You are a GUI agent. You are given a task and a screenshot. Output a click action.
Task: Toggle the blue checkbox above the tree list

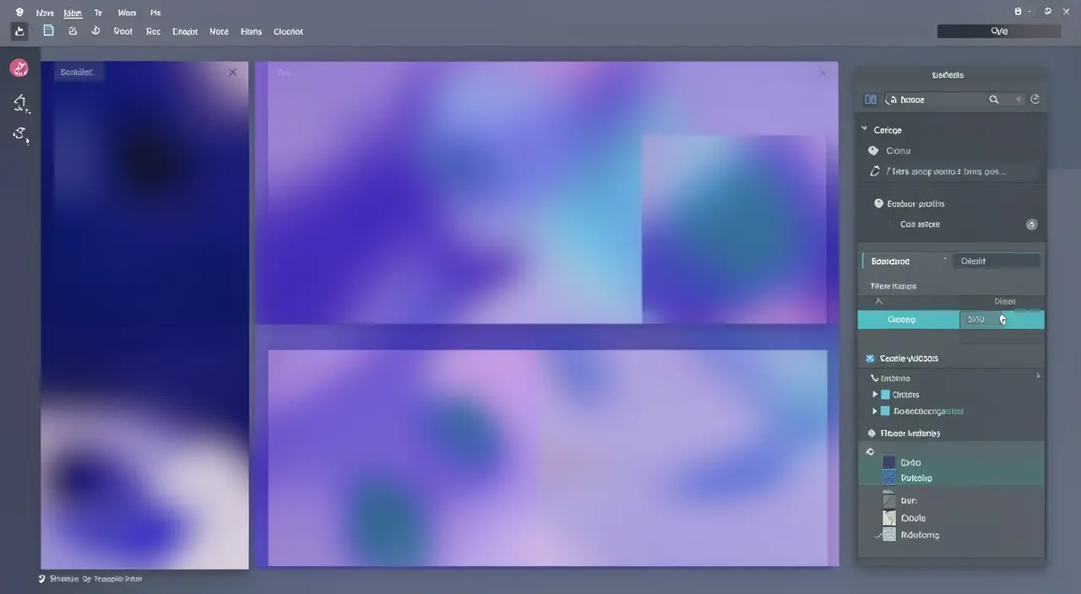870,359
